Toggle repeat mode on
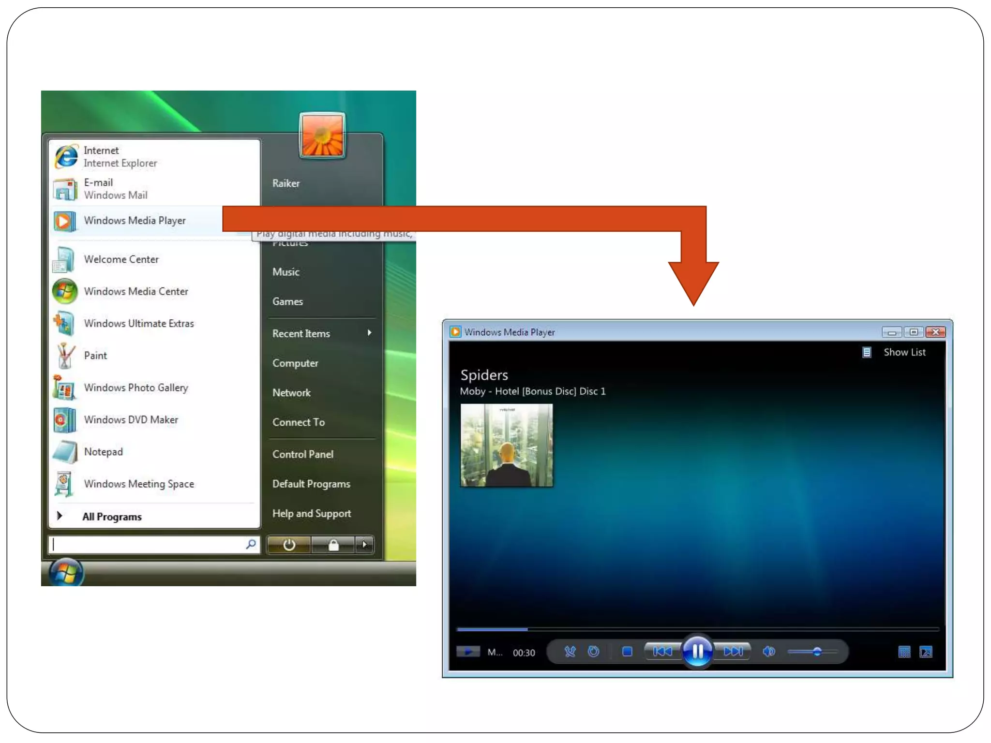 click(x=593, y=652)
